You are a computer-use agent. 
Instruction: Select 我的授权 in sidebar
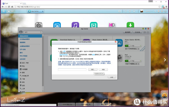tap(23, 42)
